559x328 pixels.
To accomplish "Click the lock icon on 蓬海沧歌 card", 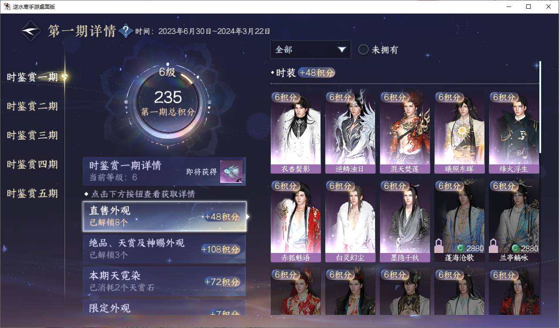I will point(440,246).
